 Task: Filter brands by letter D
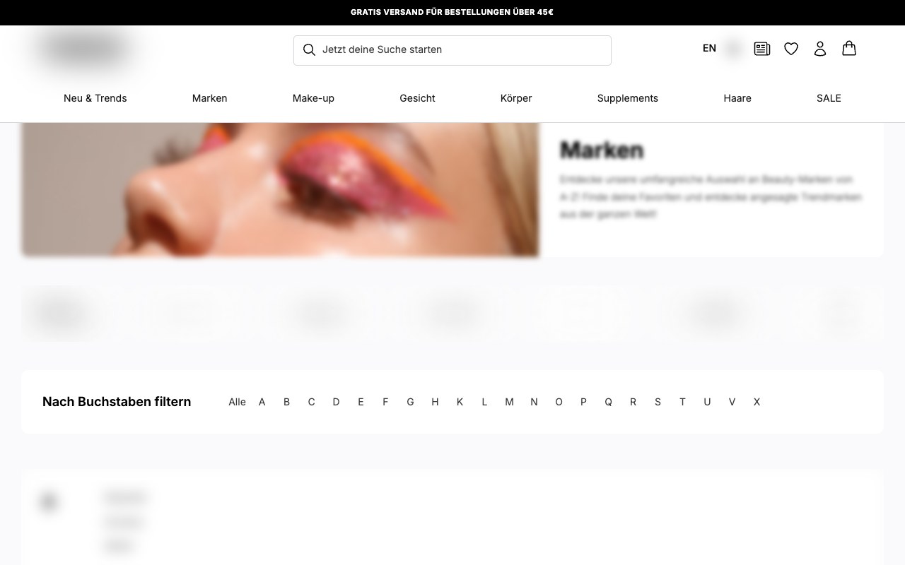pos(336,402)
